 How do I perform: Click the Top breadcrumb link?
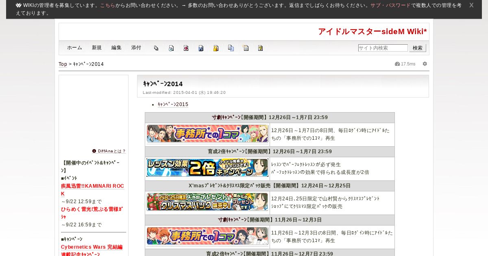(63, 64)
